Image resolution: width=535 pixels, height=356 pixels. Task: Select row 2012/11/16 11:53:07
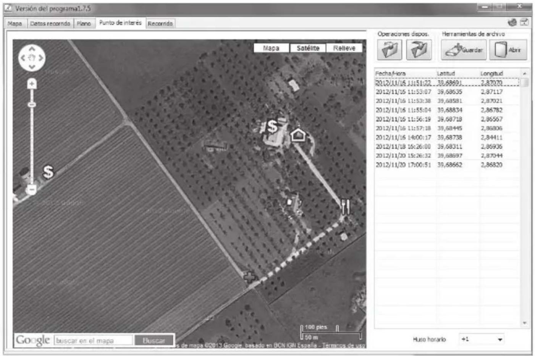[x=447, y=92]
